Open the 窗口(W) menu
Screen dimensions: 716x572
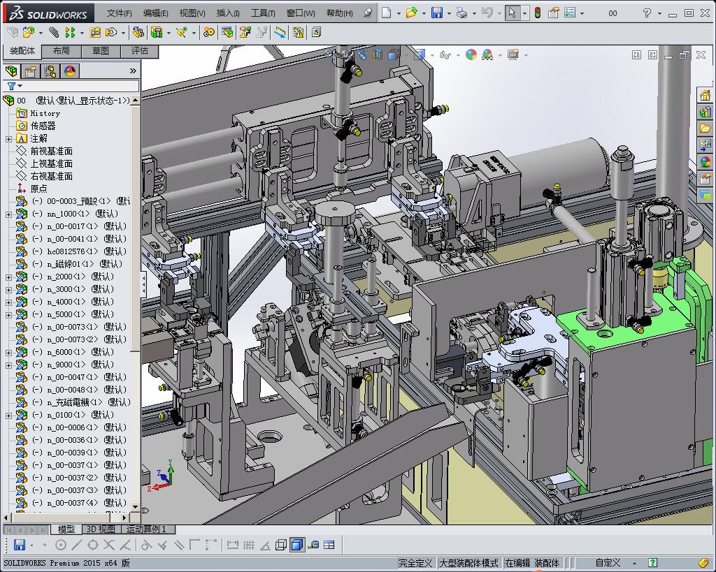(x=301, y=13)
